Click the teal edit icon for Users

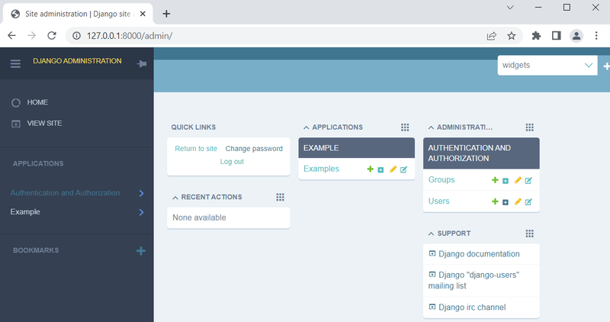click(x=528, y=201)
